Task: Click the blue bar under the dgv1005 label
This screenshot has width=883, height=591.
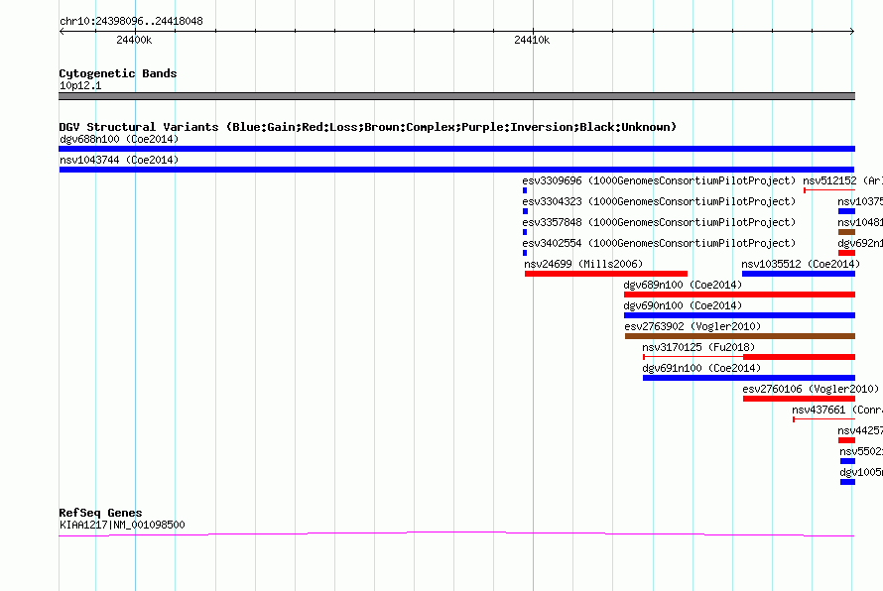Action: click(x=847, y=482)
